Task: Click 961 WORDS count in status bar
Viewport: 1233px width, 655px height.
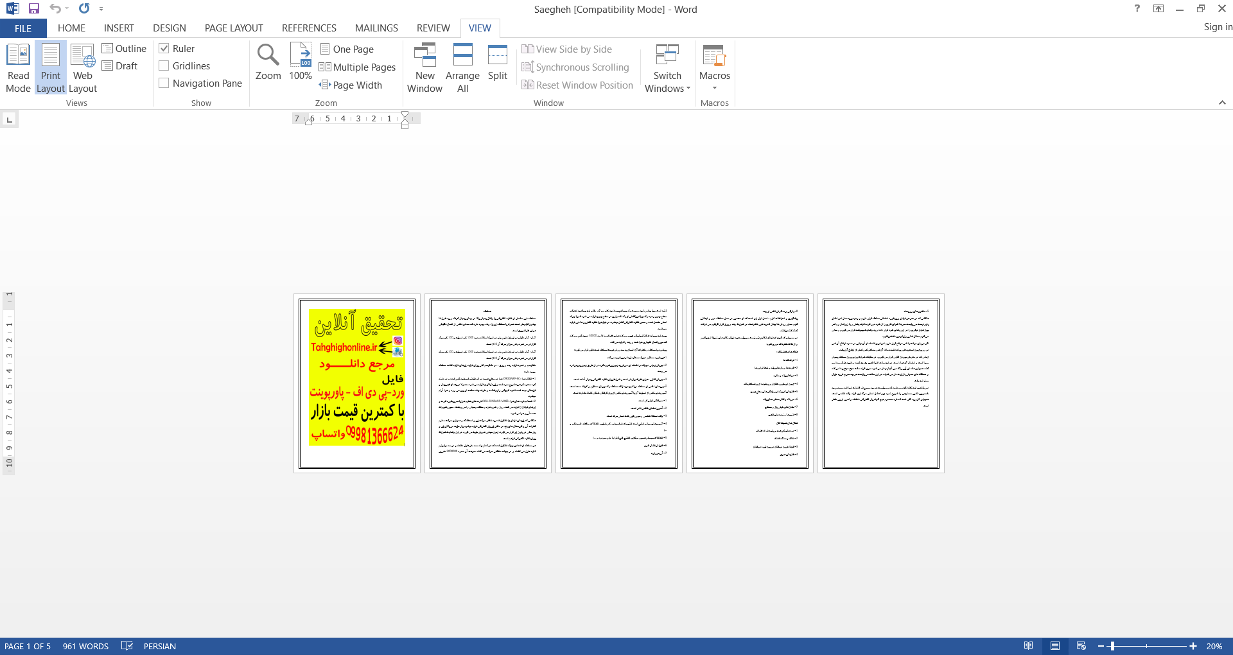Action: pos(85,646)
